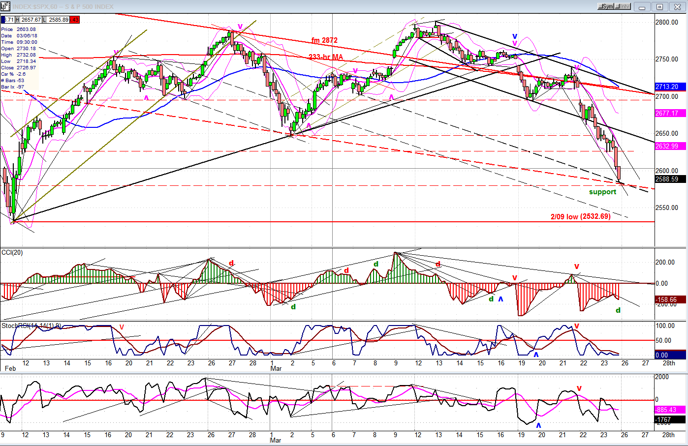Click the 'Close 2726.97' data row
The image size is (688, 446).
point(19,68)
